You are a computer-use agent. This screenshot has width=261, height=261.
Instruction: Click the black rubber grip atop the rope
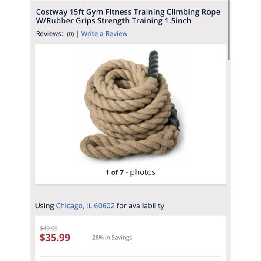(x=153, y=64)
